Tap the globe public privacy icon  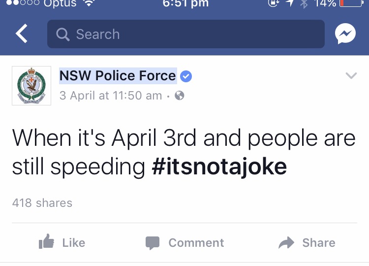pos(179,96)
